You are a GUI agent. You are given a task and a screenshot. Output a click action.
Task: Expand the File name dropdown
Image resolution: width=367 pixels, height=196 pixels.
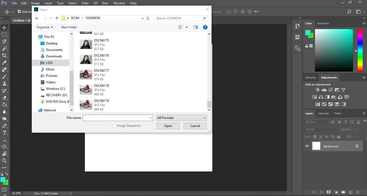pos(151,118)
